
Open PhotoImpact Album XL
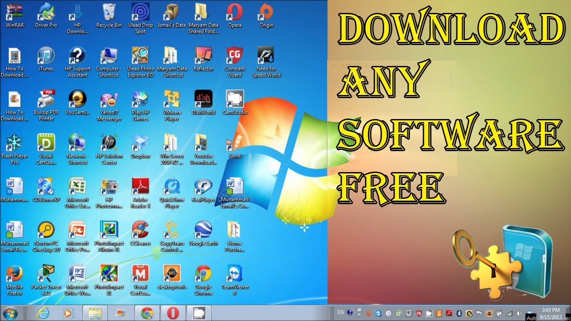(109, 237)
